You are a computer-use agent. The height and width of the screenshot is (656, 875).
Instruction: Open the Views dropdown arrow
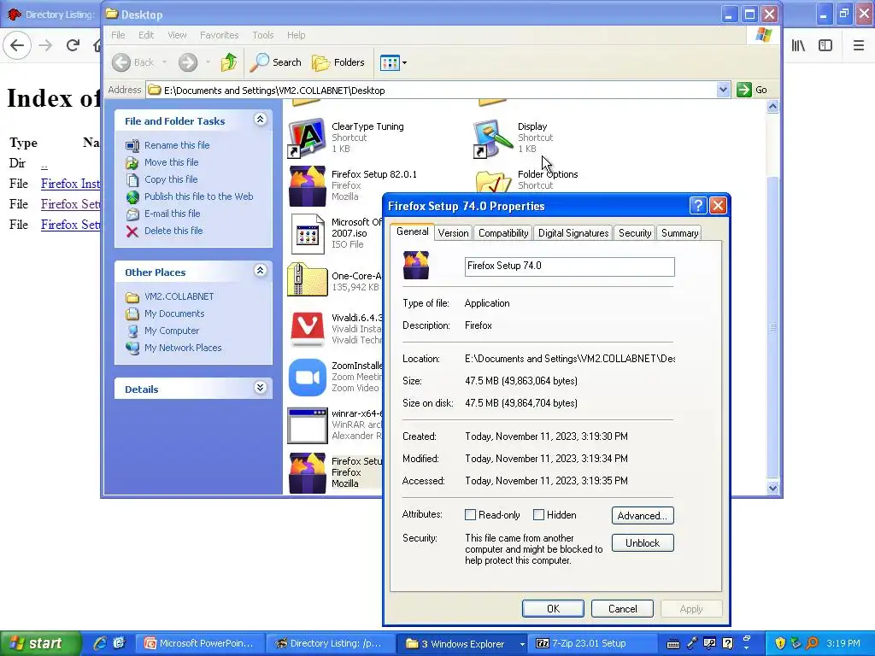[x=404, y=62]
